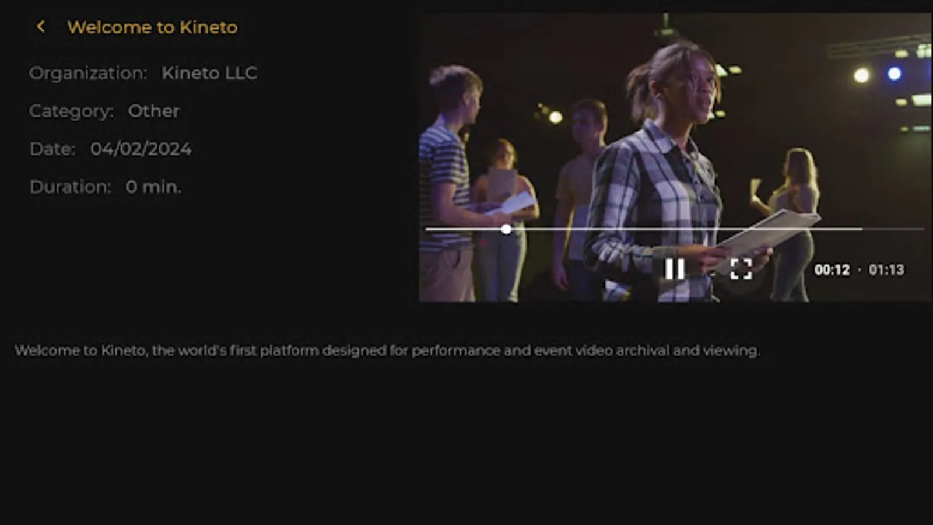Click the total duration 01:13
Viewport: 933px width, 525px height.
(885, 270)
